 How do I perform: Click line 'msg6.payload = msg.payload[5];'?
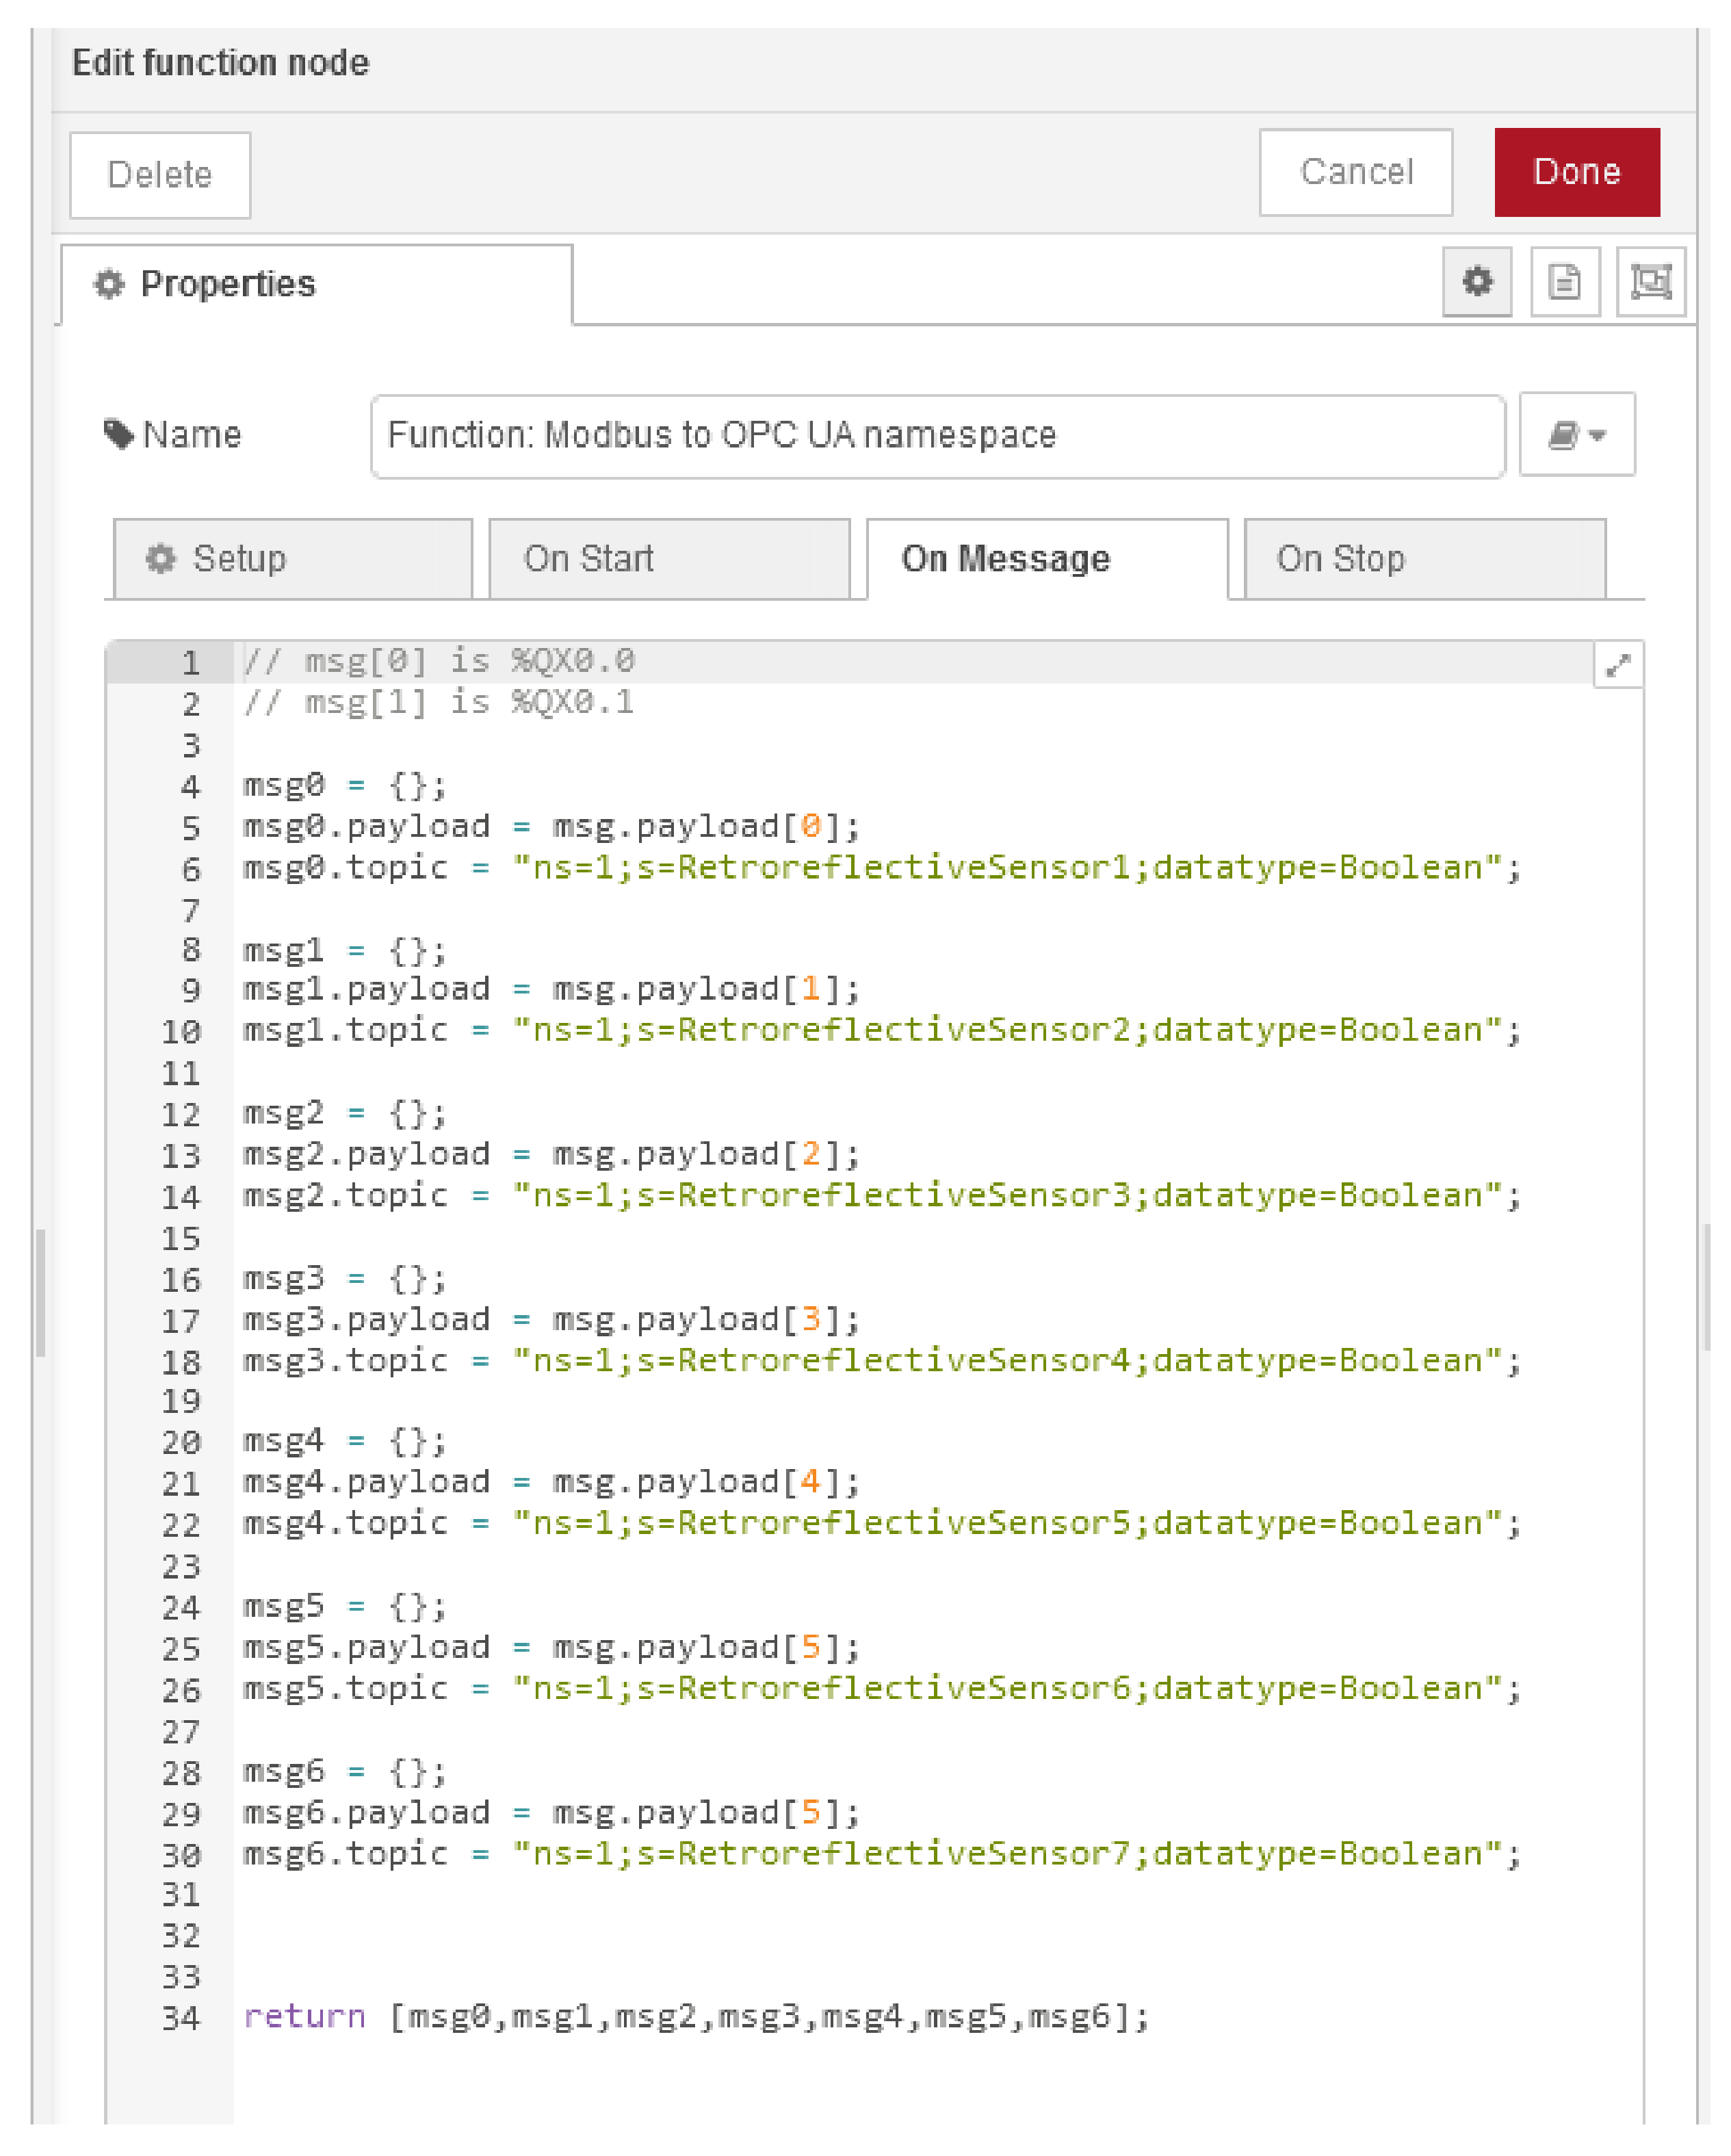[x=551, y=1812]
